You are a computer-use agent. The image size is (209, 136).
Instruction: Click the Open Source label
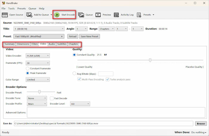tap(16, 15)
